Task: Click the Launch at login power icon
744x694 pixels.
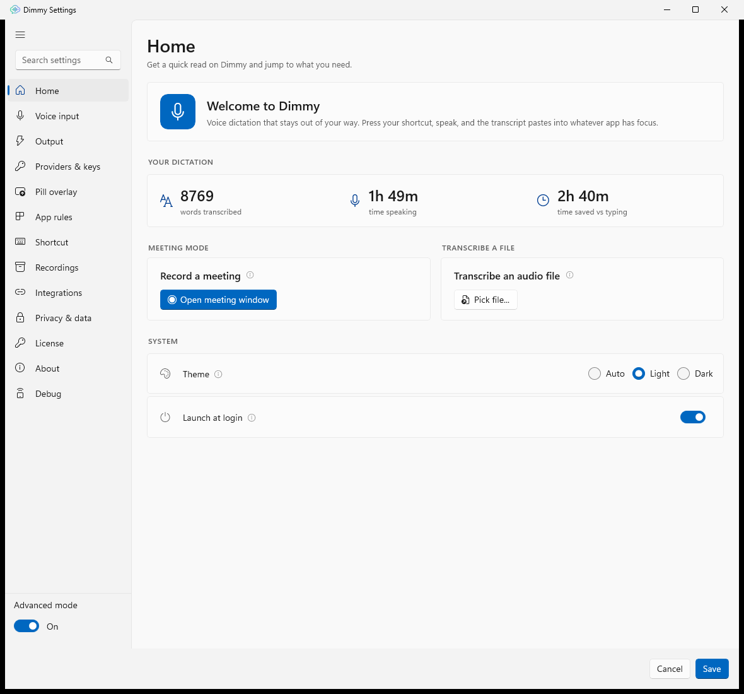Action: pos(165,417)
